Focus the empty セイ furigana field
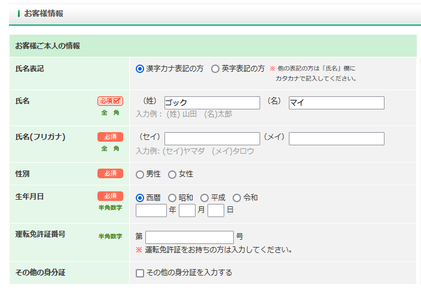Image resolution: width=421 pixels, height=293 pixels. click(212, 139)
